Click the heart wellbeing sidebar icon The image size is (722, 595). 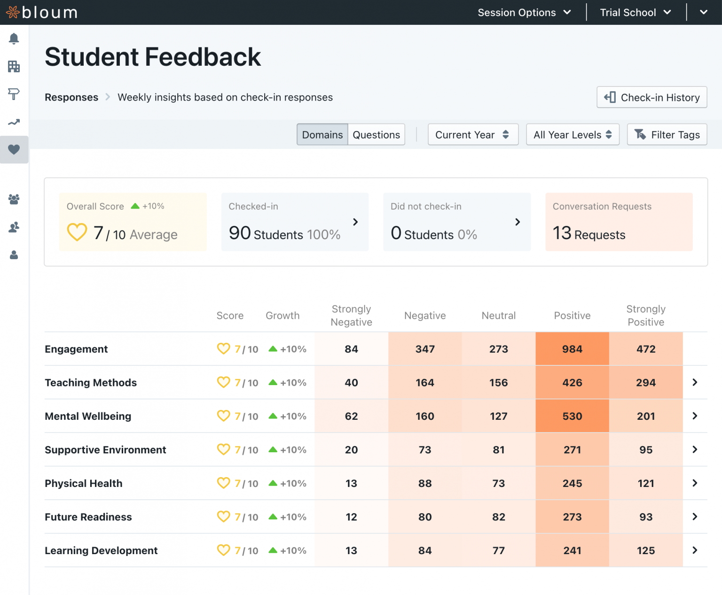point(14,149)
